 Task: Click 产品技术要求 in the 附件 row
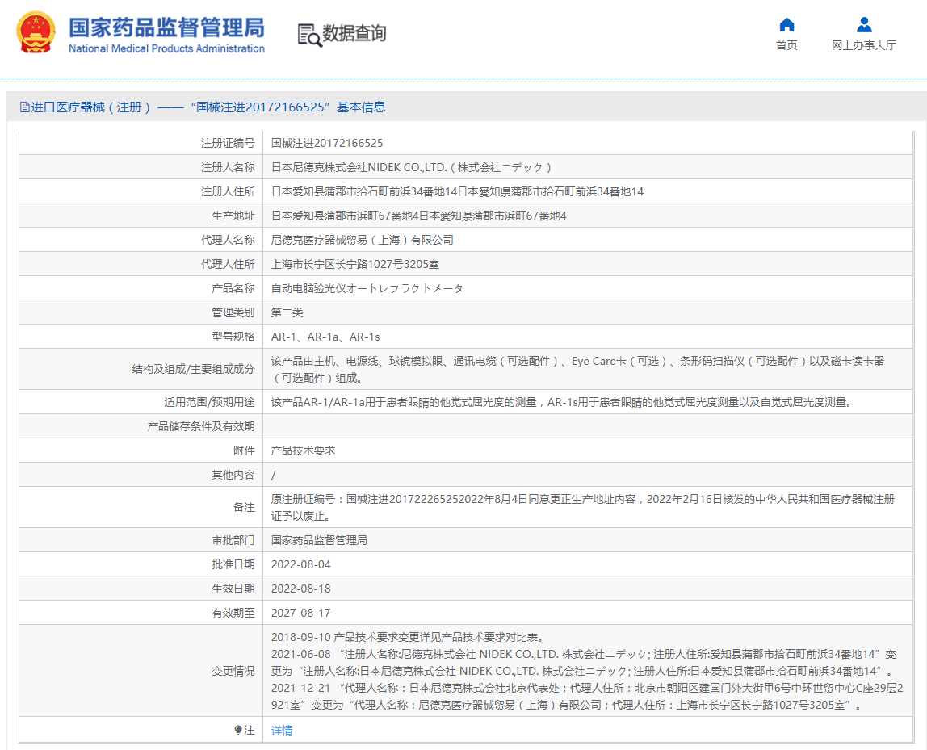point(303,450)
